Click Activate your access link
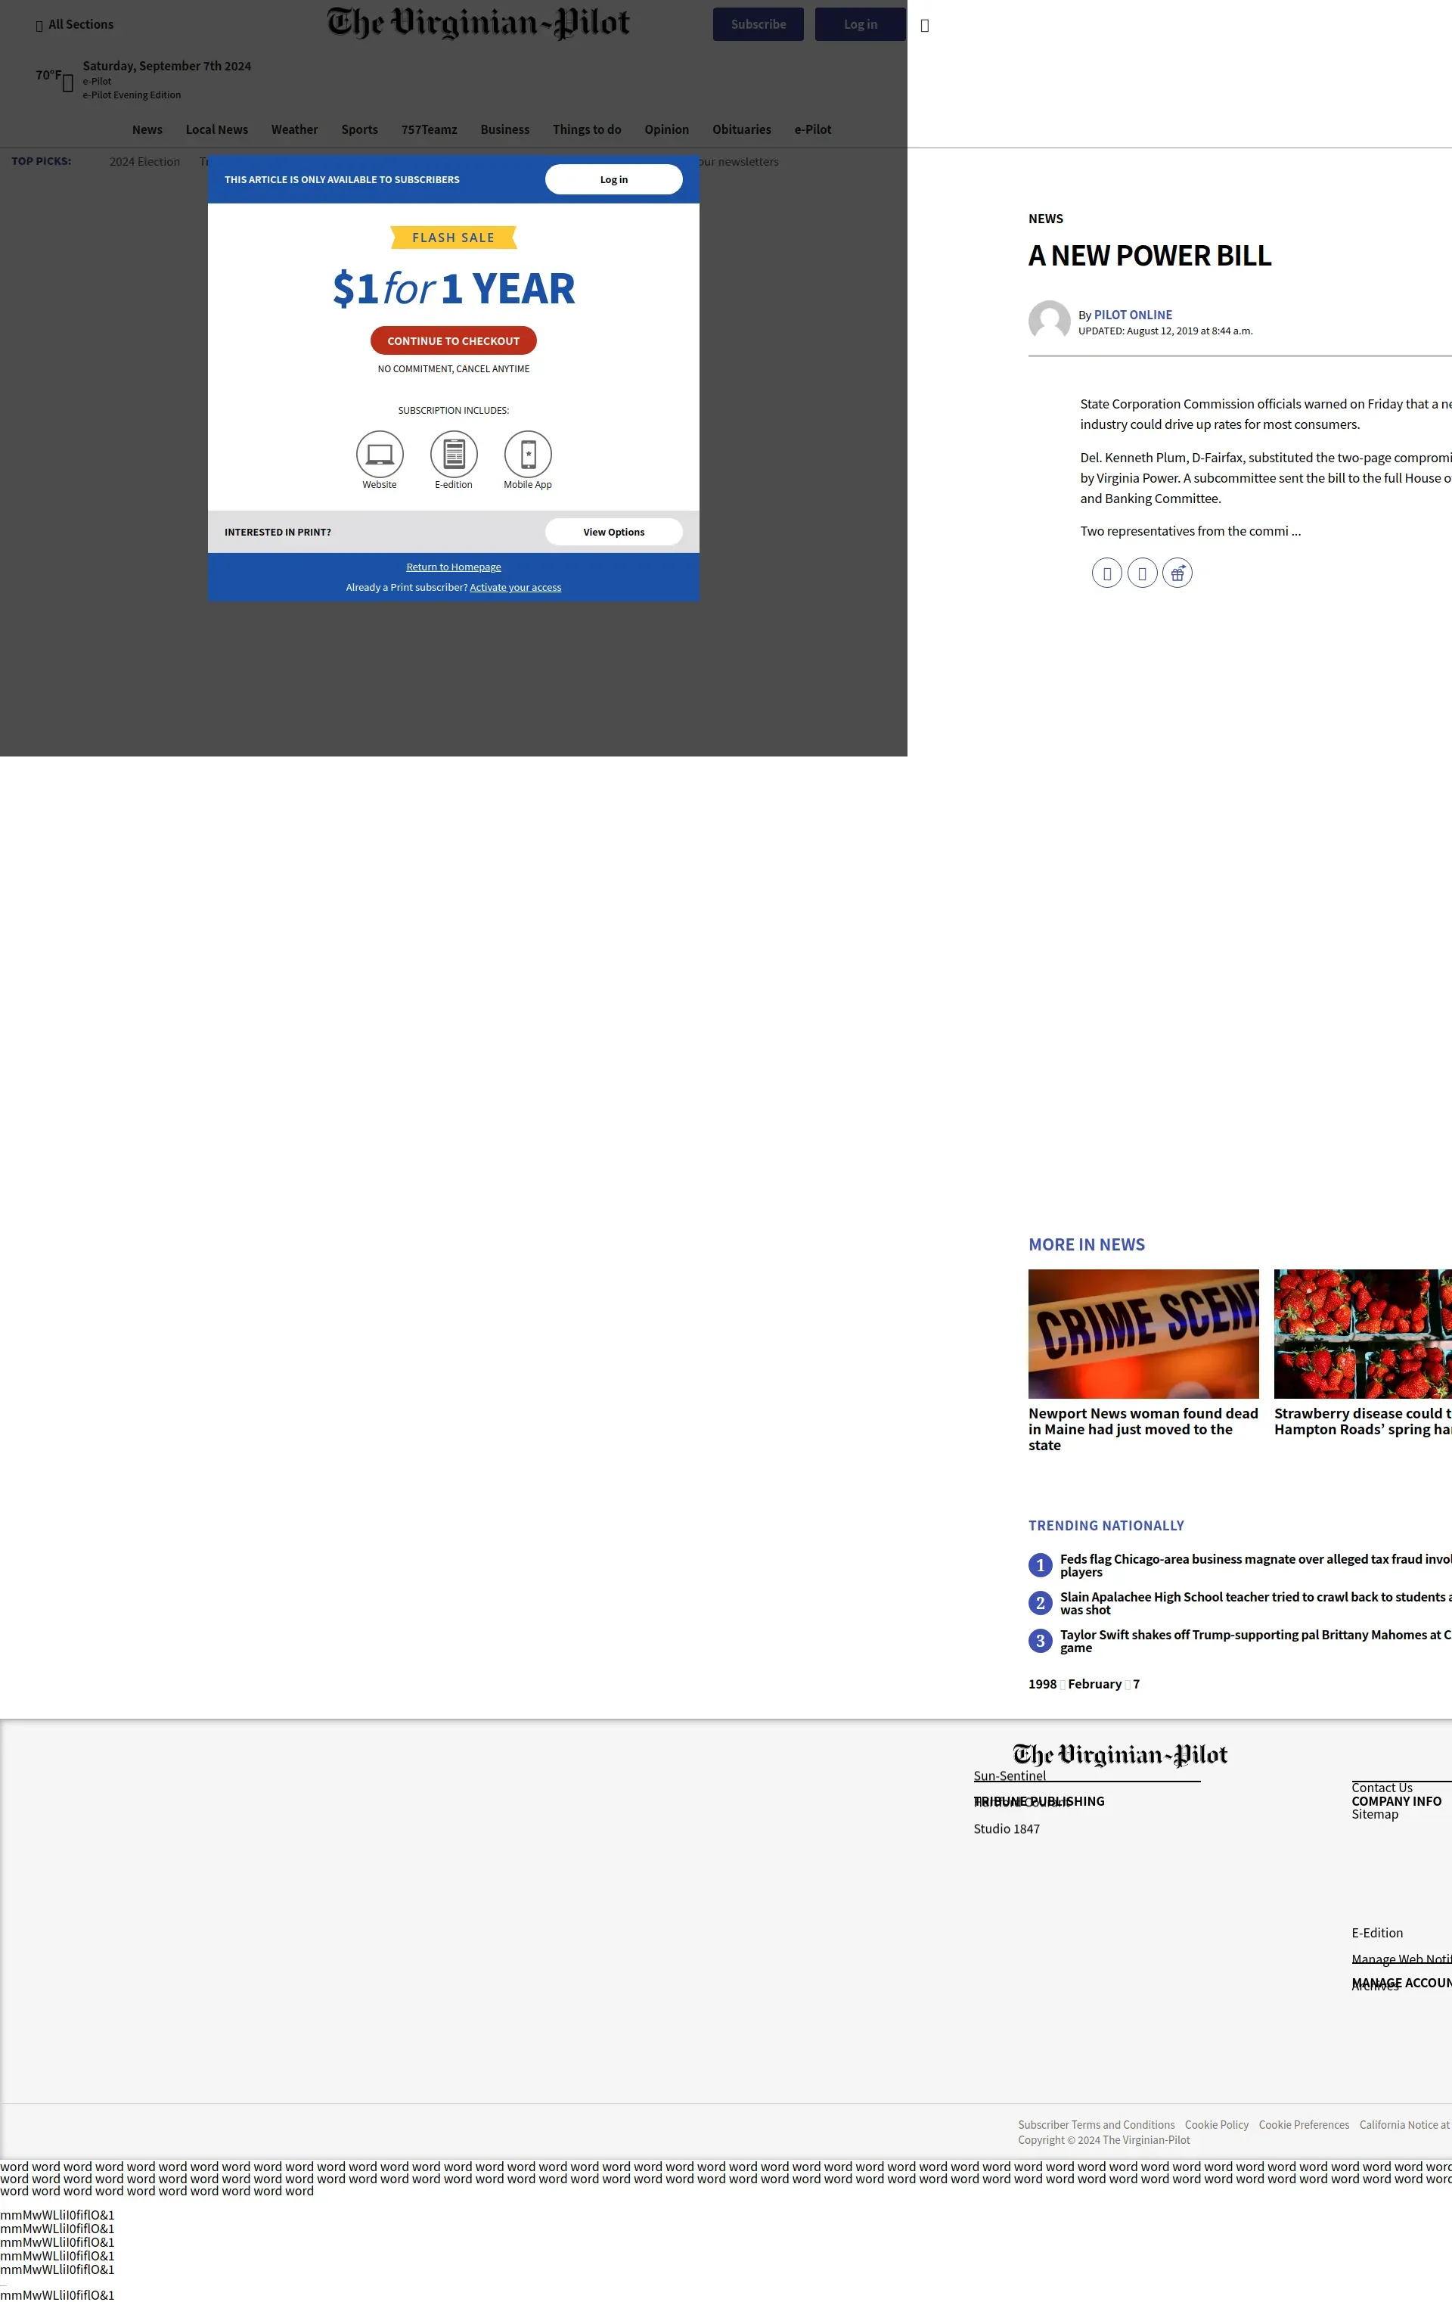Screen dimensions: 1452x2302 coord(515,588)
